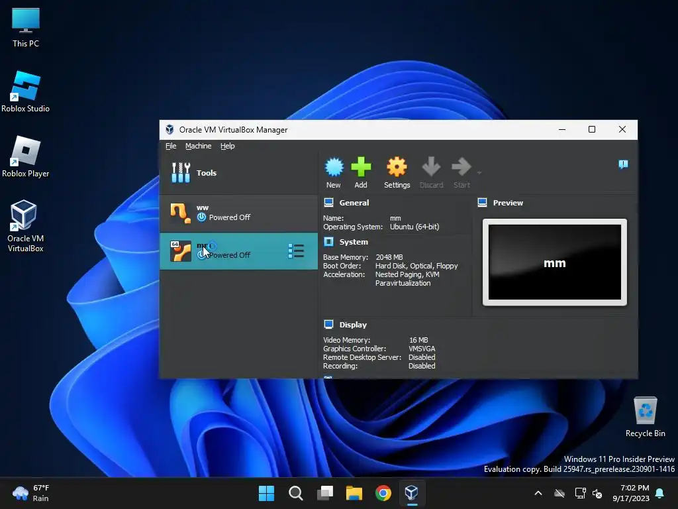Click the Hard Disk, Optical, Floppy boot order
The image size is (678, 509).
(x=416, y=266)
